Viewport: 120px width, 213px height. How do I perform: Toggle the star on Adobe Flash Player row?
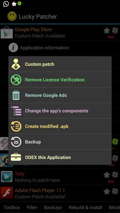pyautogui.click(x=107, y=191)
